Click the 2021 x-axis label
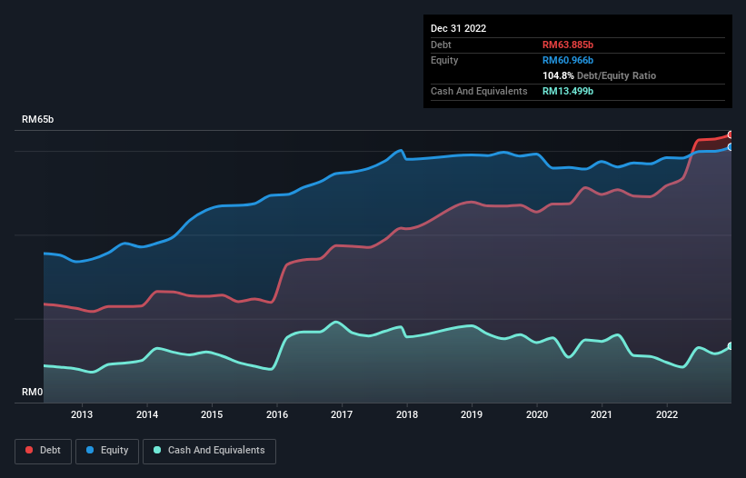Screen dimensions: 746x478 [x=602, y=414]
